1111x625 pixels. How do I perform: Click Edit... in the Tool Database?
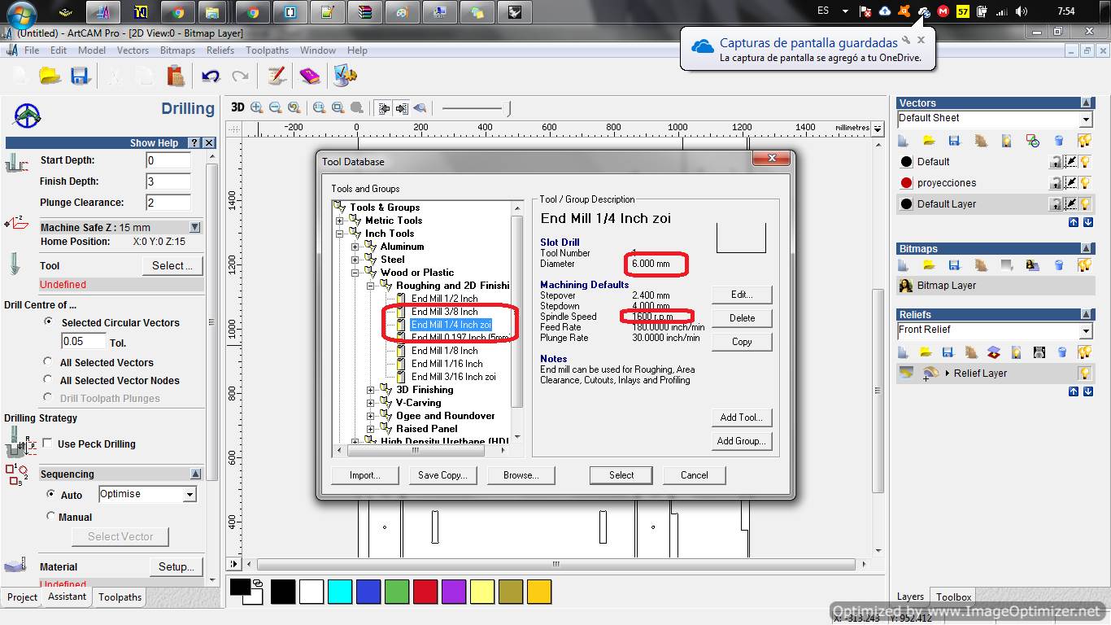click(x=742, y=295)
